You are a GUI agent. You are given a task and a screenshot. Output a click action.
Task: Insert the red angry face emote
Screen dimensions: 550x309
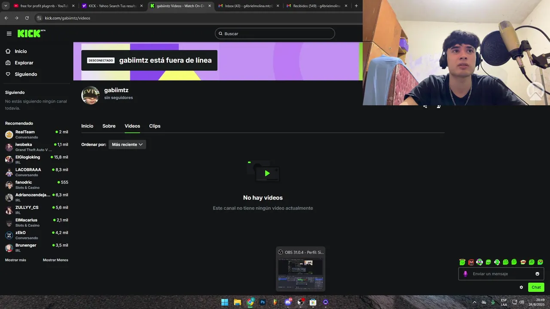pos(471,262)
